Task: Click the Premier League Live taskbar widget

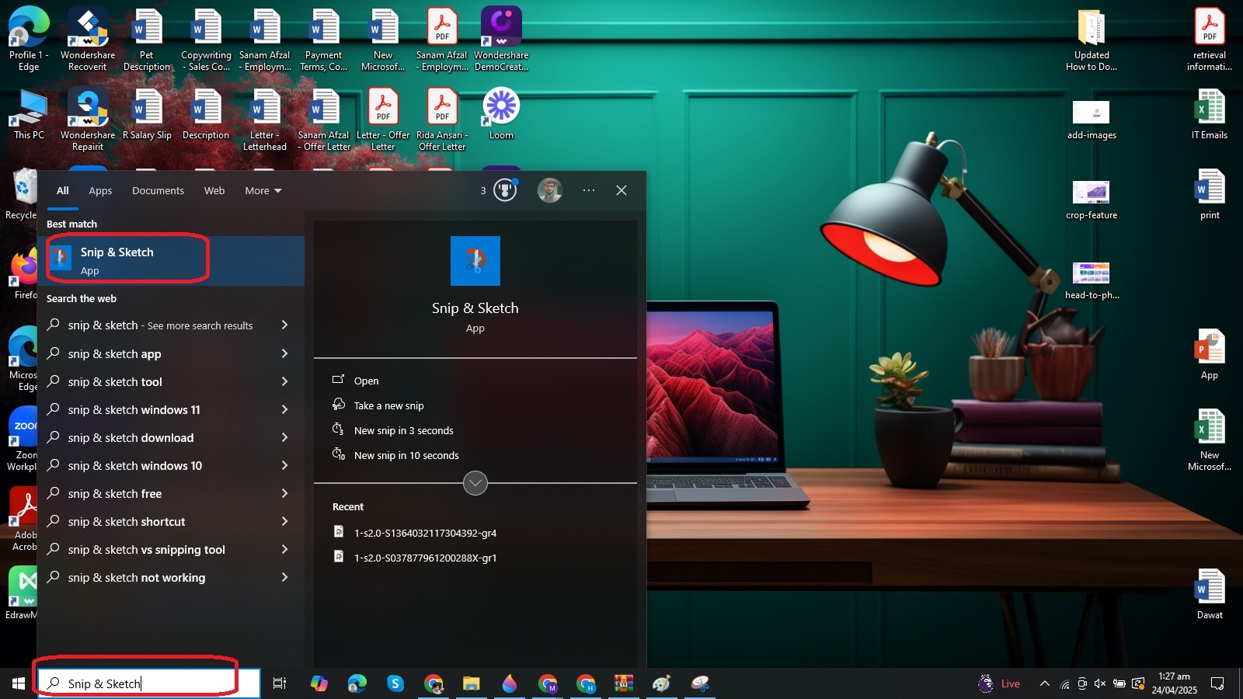Action: [x=999, y=683]
